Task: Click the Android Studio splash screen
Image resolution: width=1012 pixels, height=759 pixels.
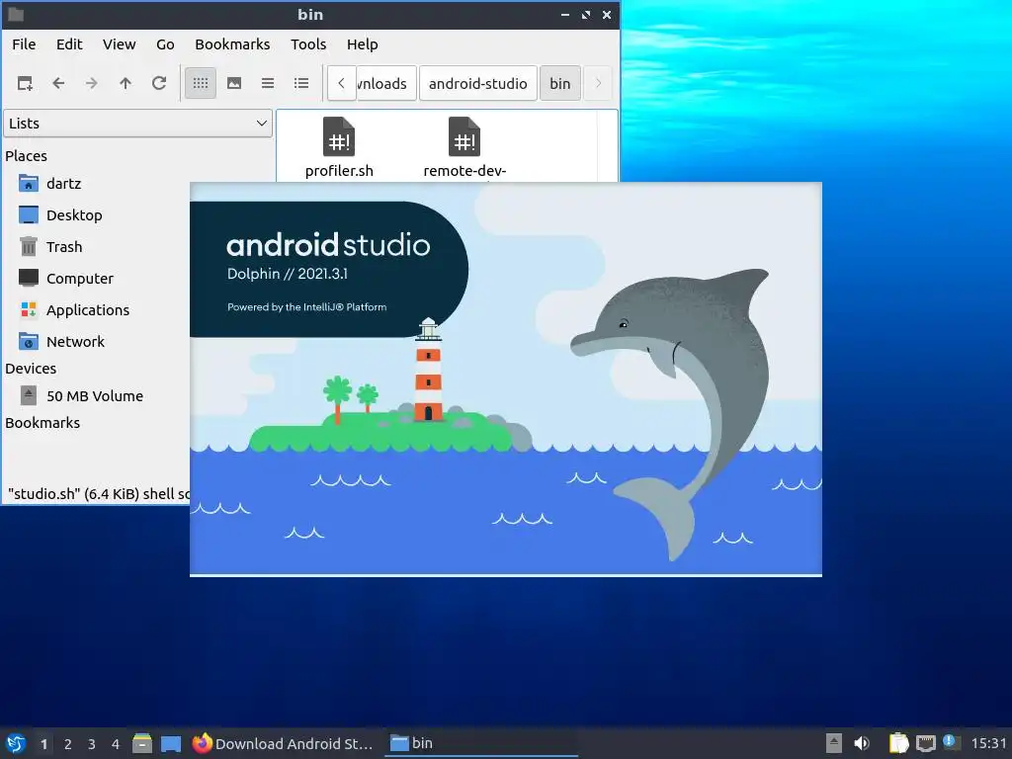Action: pos(506,379)
